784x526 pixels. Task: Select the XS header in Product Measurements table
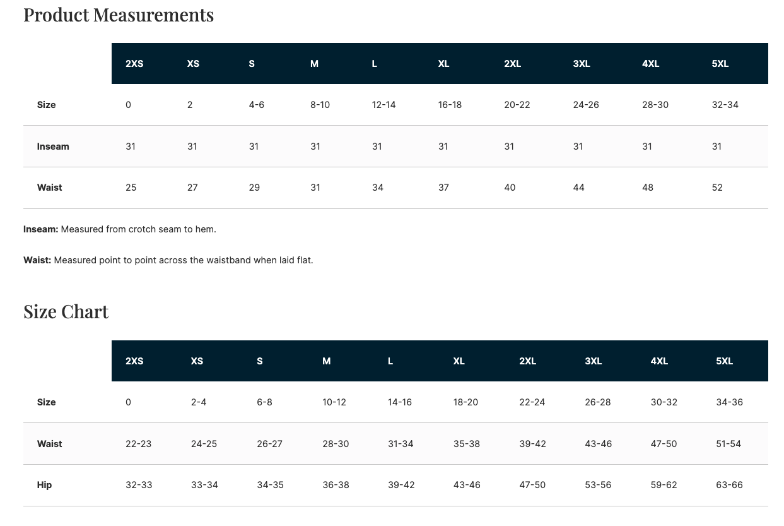click(193, 64)
